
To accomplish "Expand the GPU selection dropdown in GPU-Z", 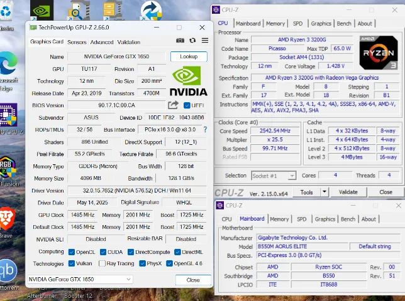I will point(128,280).
